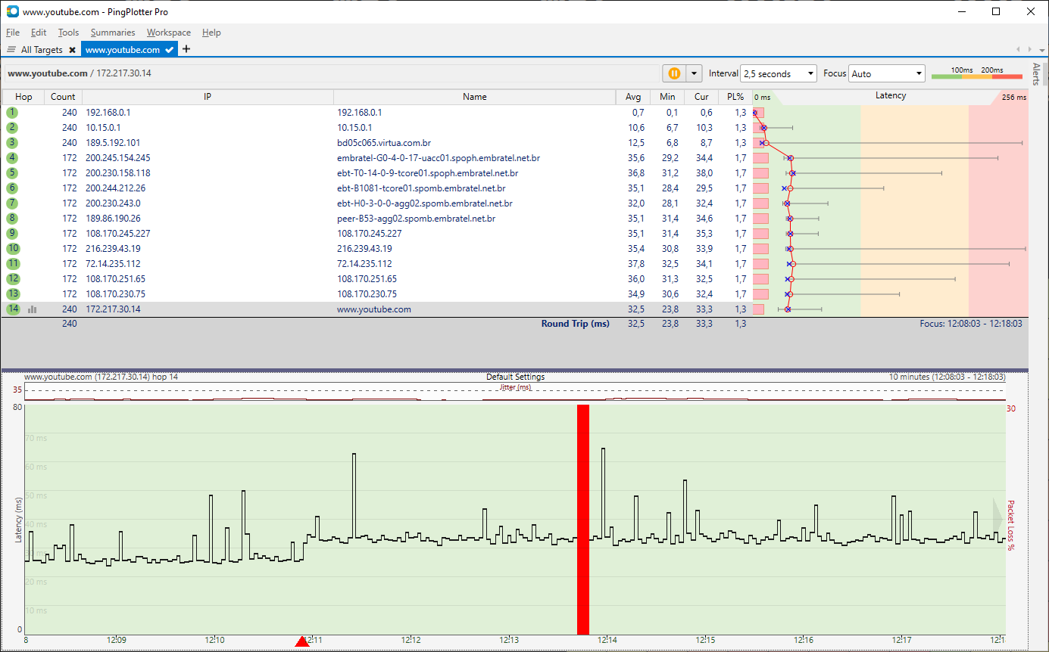This screenshot has height=652, width=1049.
Task: Click the red triangle marker on the timeline
Action: pos(302,641)
